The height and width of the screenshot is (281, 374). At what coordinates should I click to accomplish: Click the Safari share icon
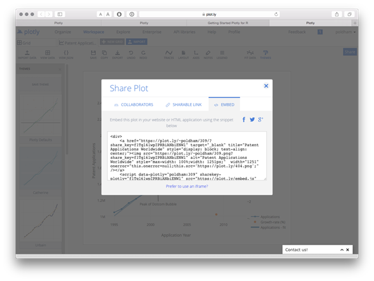tap(337, 15)
